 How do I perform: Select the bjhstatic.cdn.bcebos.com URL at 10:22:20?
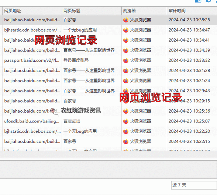click(x=32, y=131)
